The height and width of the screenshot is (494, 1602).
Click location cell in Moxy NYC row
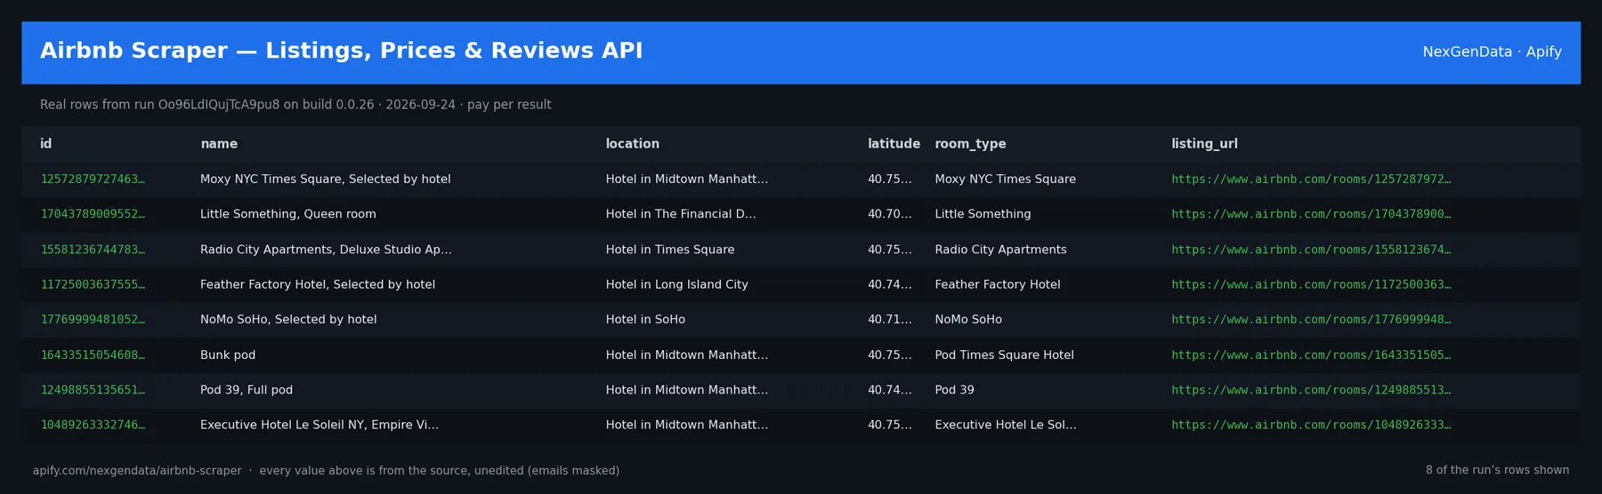(687, 179)
